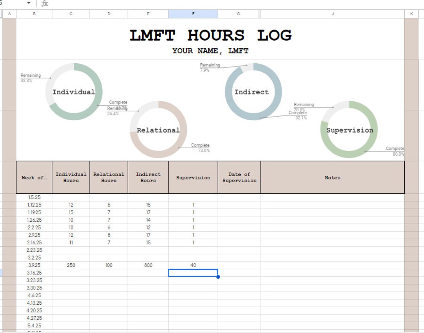The width and height of the screenshot is (424, 333).
Task: Select column F header
Action: (193, 14)
